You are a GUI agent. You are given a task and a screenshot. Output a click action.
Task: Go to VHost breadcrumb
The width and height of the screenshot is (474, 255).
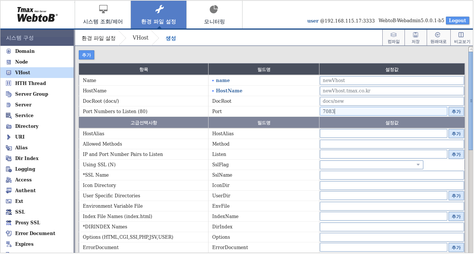coord(140,38)
